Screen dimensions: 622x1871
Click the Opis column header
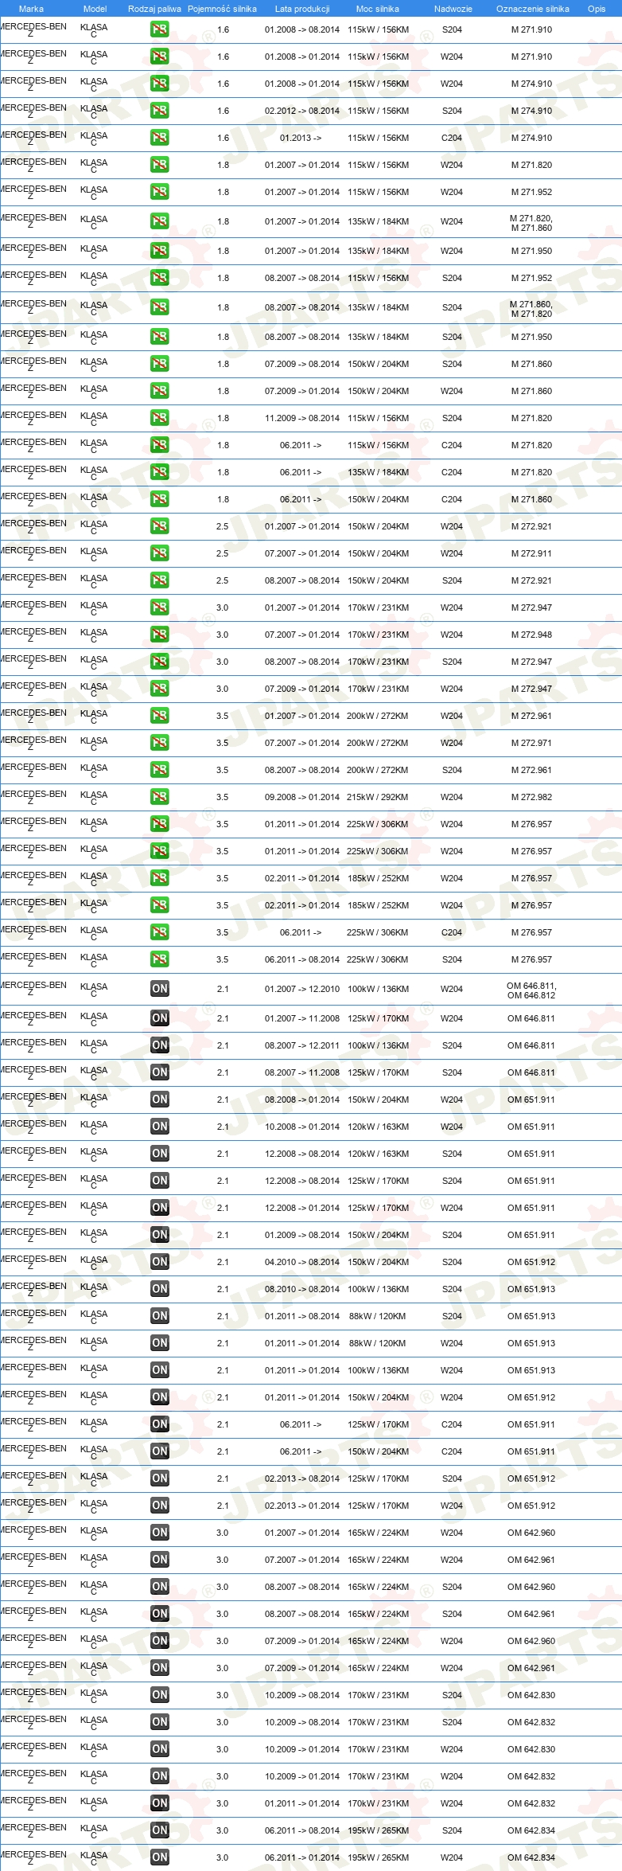[x=597, y=9]
